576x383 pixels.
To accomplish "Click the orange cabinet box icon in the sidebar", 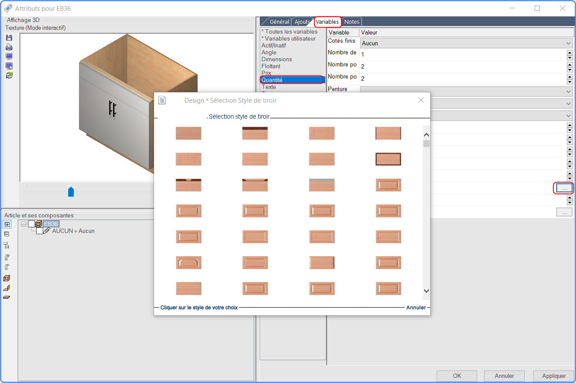I will (x=7, y=278).
